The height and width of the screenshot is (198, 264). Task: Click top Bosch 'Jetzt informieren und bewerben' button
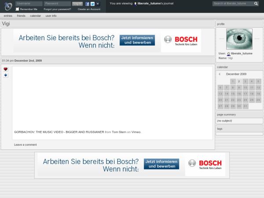(x=137, y=40)
